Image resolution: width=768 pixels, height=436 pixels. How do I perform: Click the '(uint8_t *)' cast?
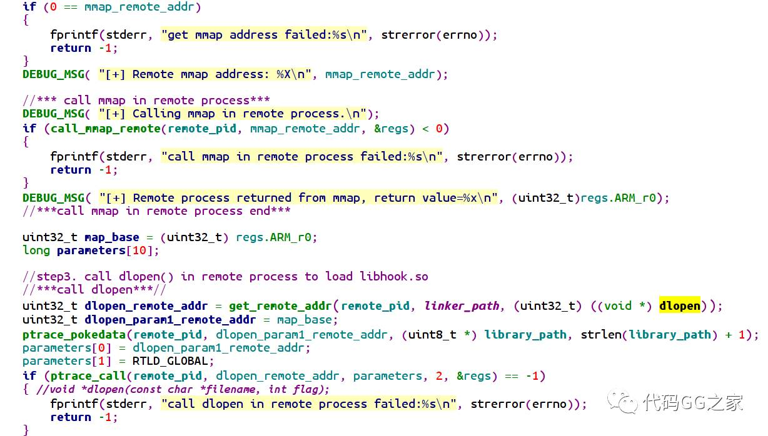tap(440, 334)
